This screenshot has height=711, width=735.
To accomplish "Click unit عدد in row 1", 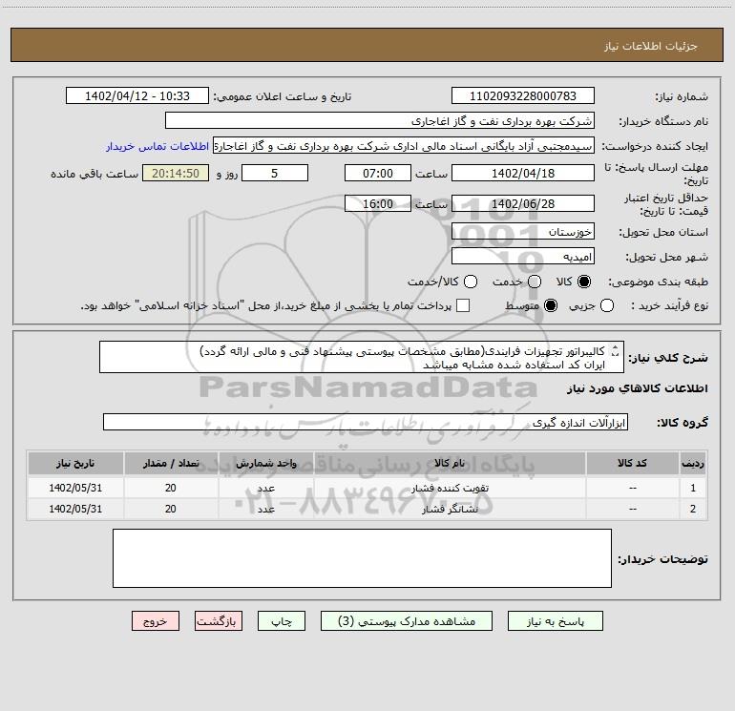I will (265, 488).
